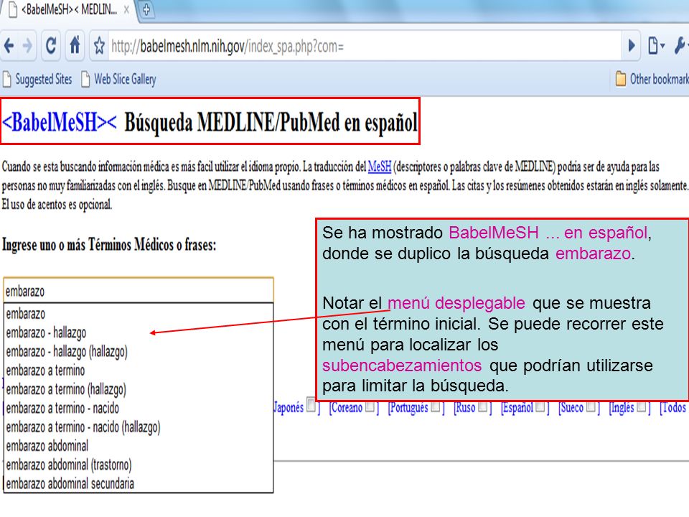Tick the Portugués language checkbox

[x=436, y=407]
